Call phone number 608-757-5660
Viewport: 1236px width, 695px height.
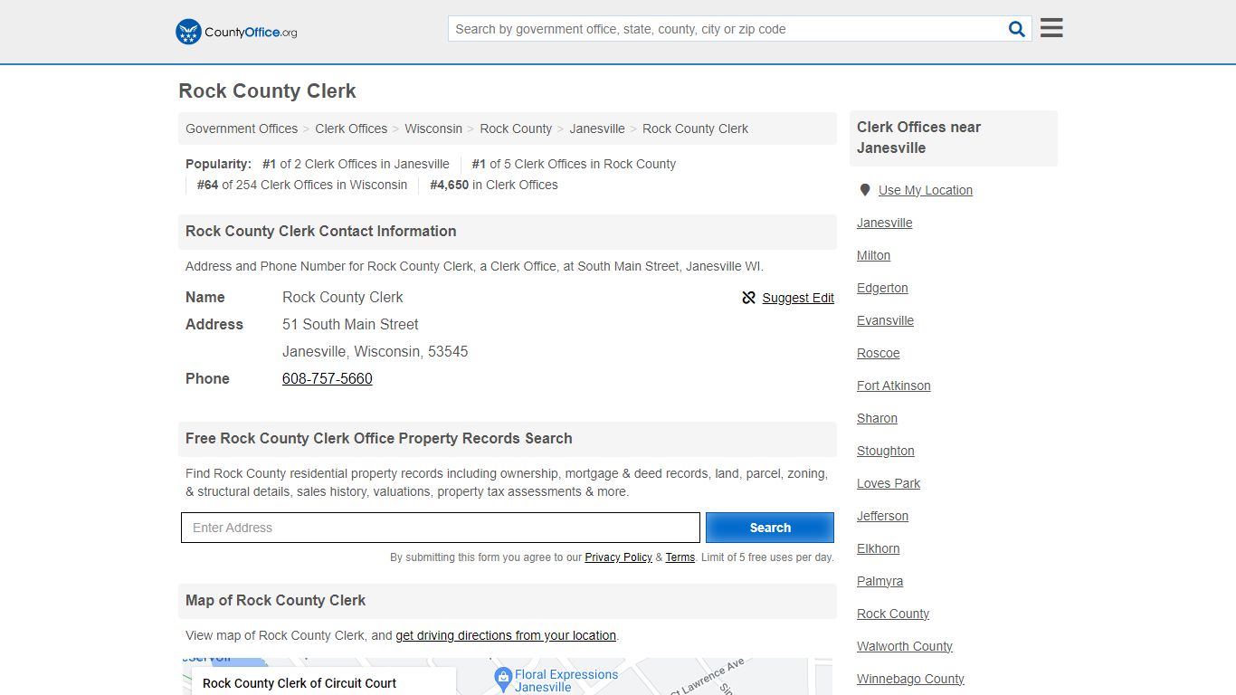coord(328,378)
